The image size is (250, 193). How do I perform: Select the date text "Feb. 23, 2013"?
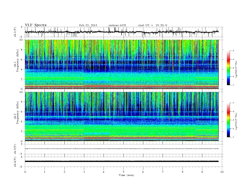(x=88, y=25)
